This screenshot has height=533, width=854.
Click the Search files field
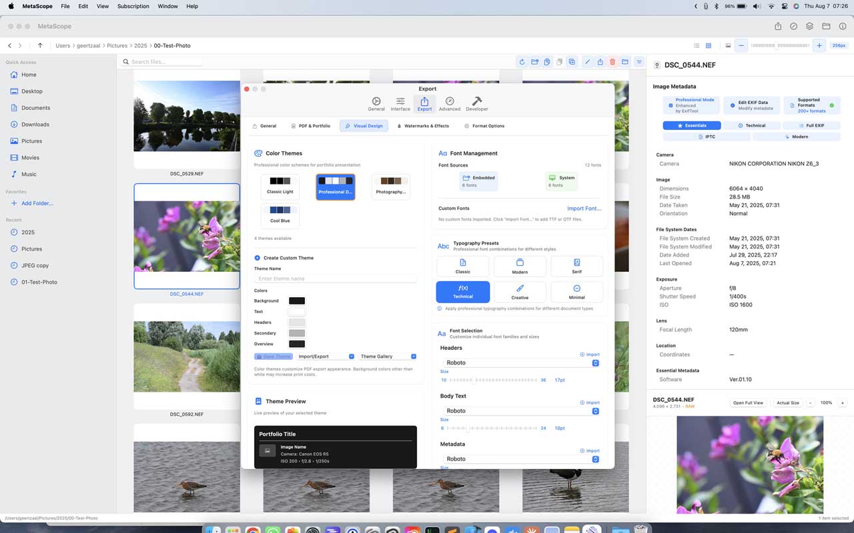[x=162, y=62]
